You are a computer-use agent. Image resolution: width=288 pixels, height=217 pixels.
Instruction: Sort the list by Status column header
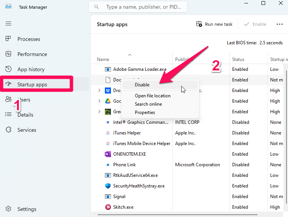click(x=238, y=59)
